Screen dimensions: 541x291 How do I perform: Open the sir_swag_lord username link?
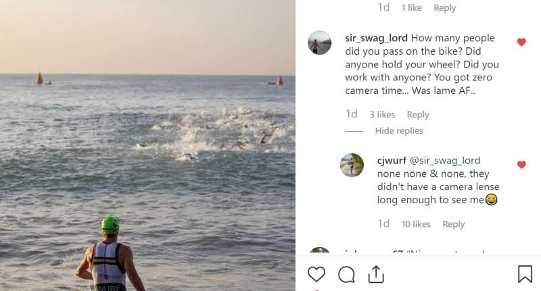[376, 38]
